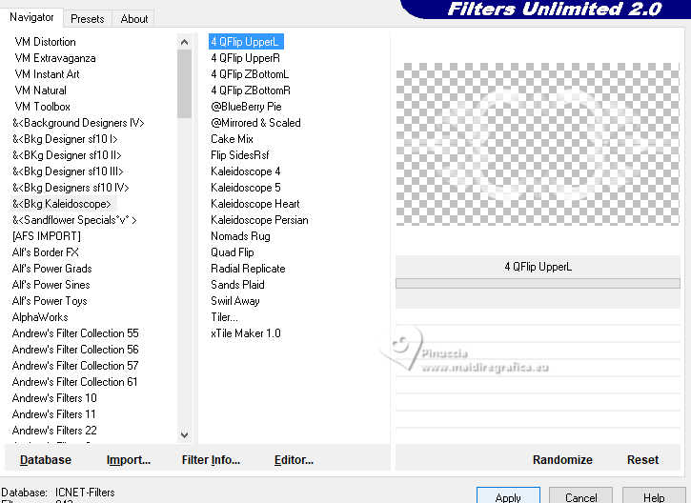Apply the selected filter
Screen dimensions: 691x503
pos(508,496)
